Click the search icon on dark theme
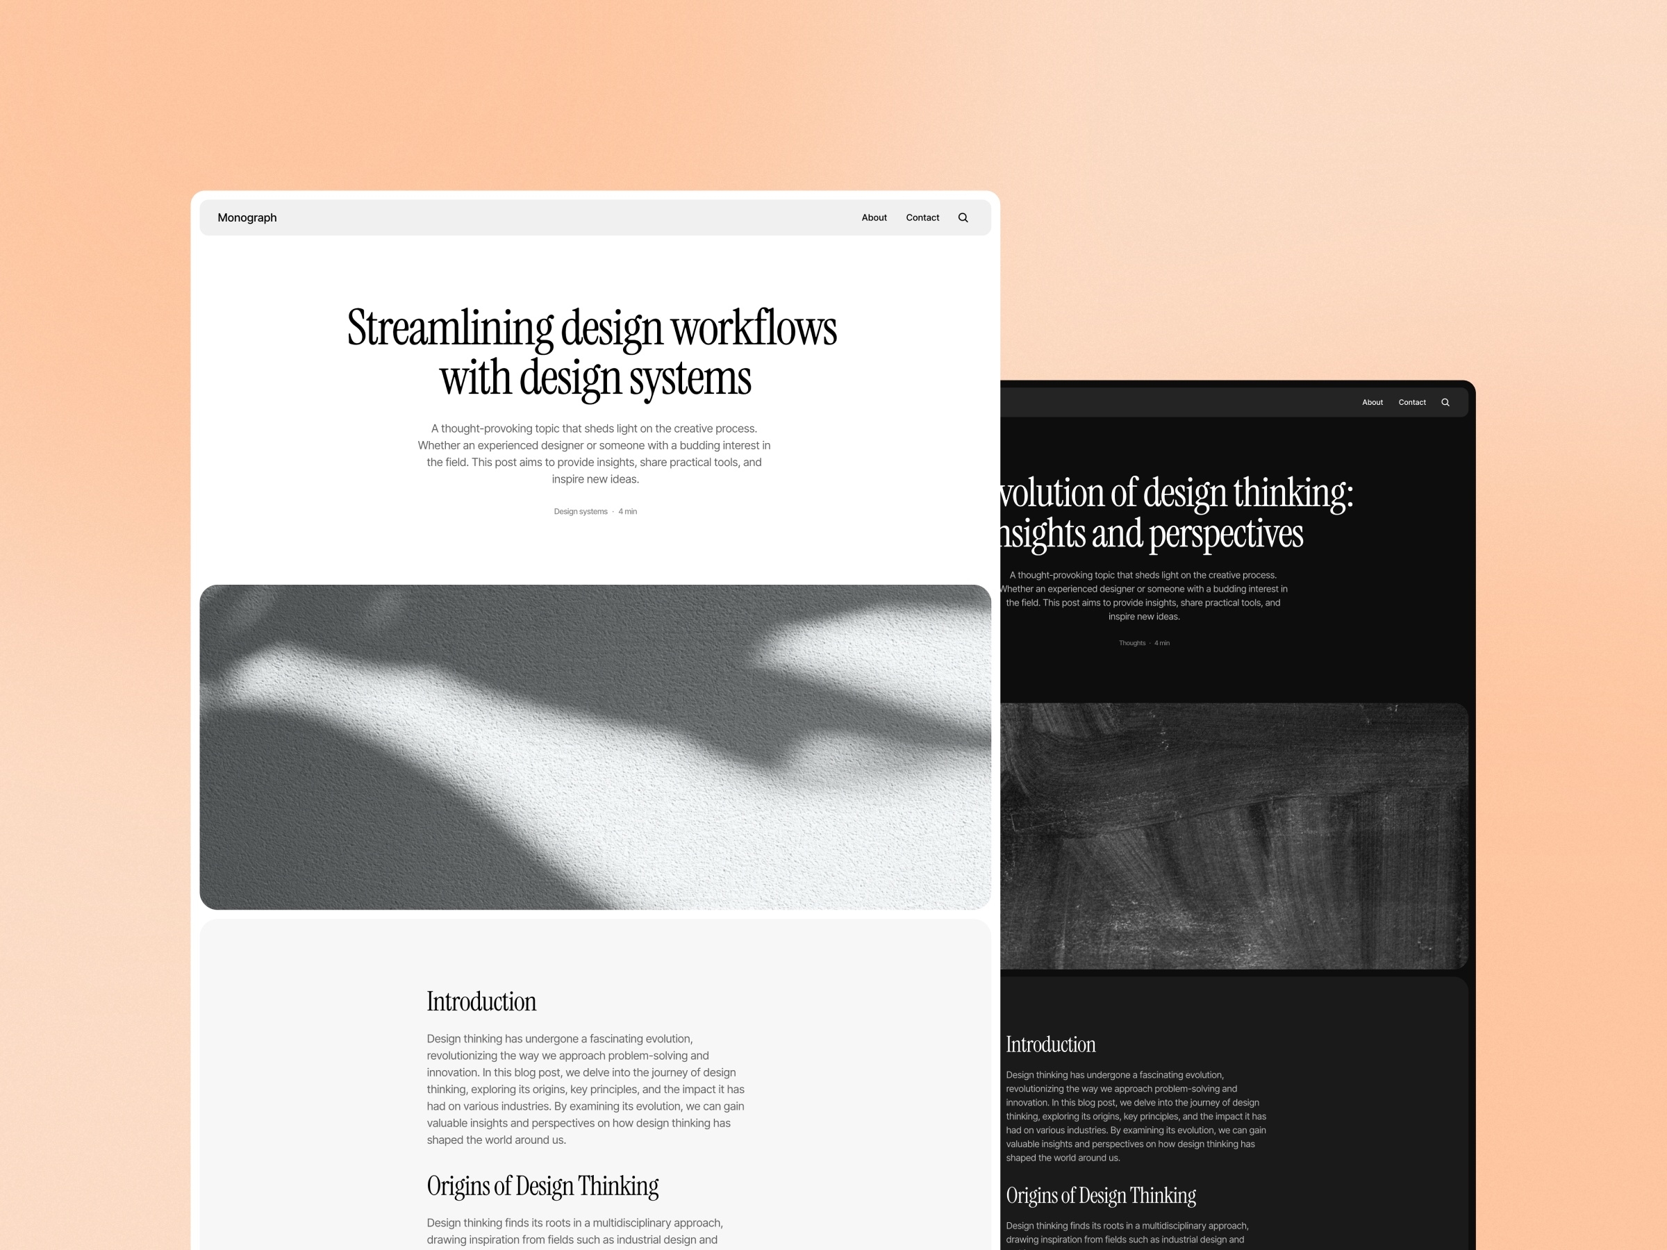Viewport: 1667px width, 1250px height. pyautogui.click(x=1444, y=402)
